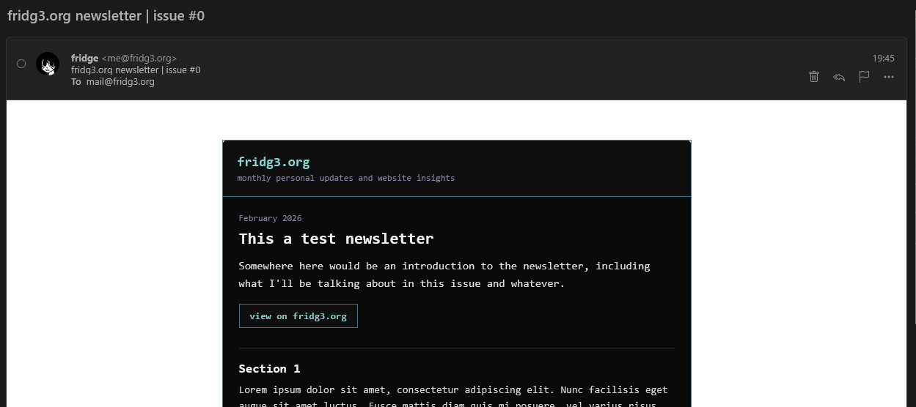This screenshot has height=407, width=916.
Task: Click the subject line under sender name
Action: pyautogui.click(x=136, y=70)
